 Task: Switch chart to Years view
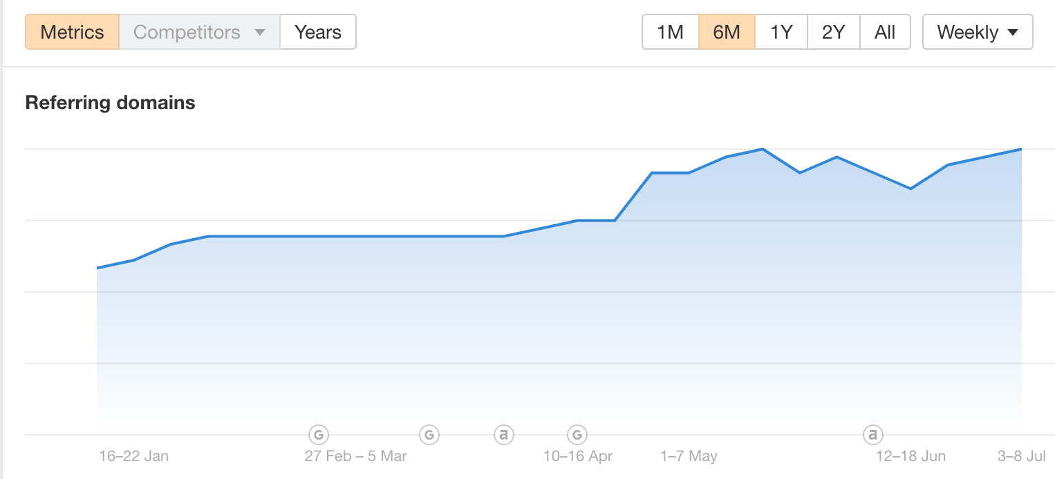pos(318,32)
